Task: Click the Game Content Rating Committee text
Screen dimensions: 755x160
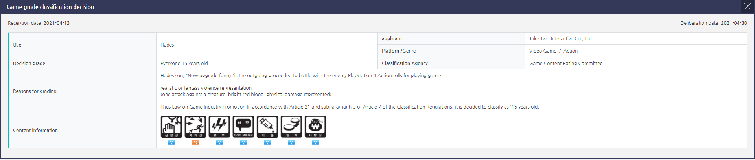Action: click(x=566, y=63)
